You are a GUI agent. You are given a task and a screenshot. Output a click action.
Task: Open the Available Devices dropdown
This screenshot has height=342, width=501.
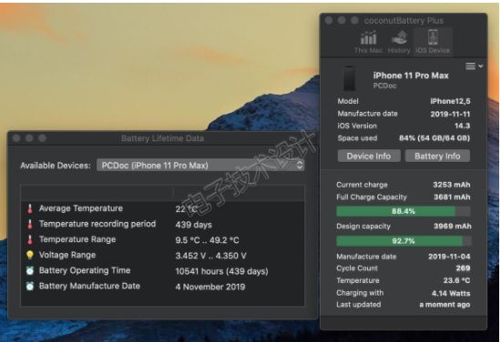tap(200, 166)
